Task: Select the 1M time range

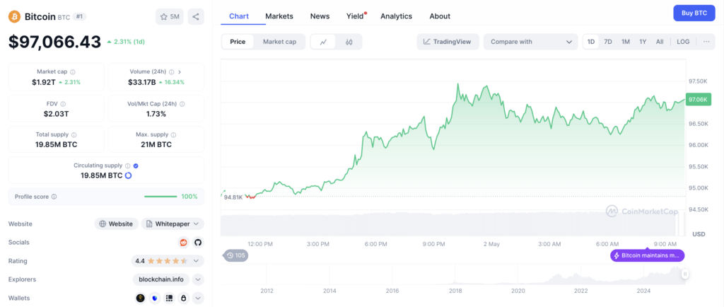Action: pyautogui.click(x=625, y=42)
